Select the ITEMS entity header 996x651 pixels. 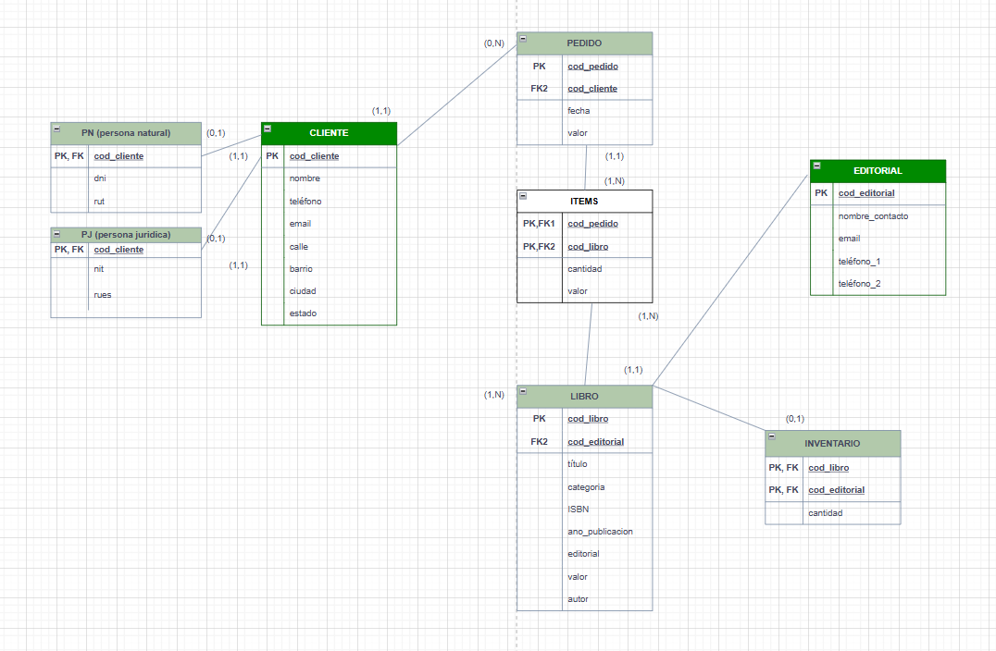(584, 202)
